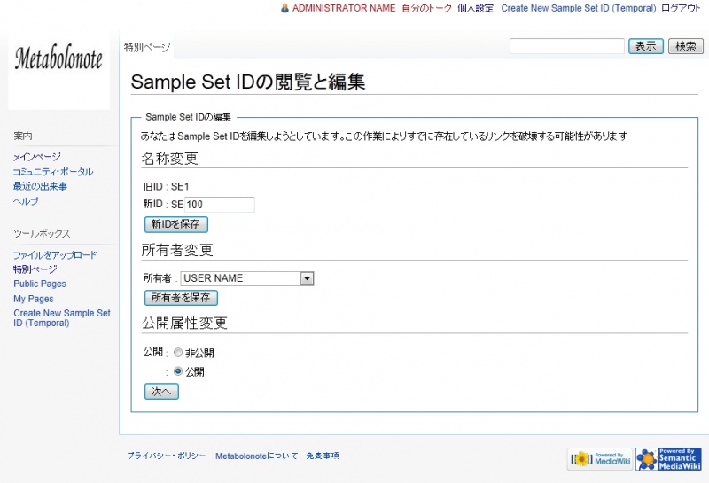
Task: Open the 所有者 owner dropdown
Action: pos(307,278)
